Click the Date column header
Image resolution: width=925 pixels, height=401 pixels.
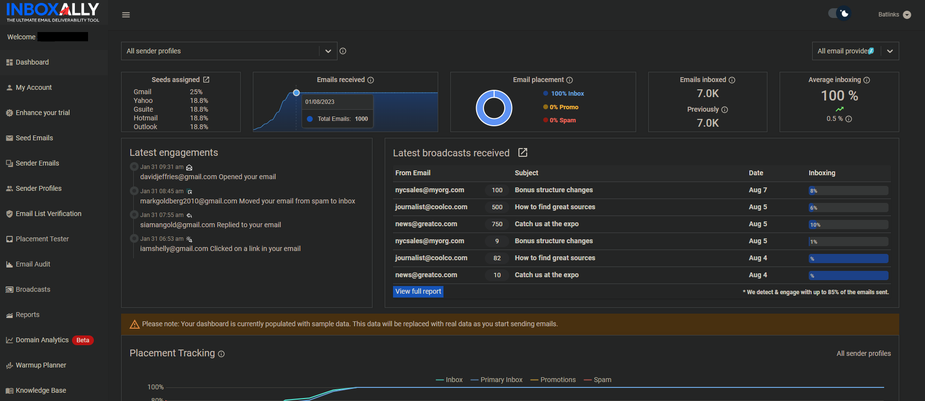coord(756,173)
